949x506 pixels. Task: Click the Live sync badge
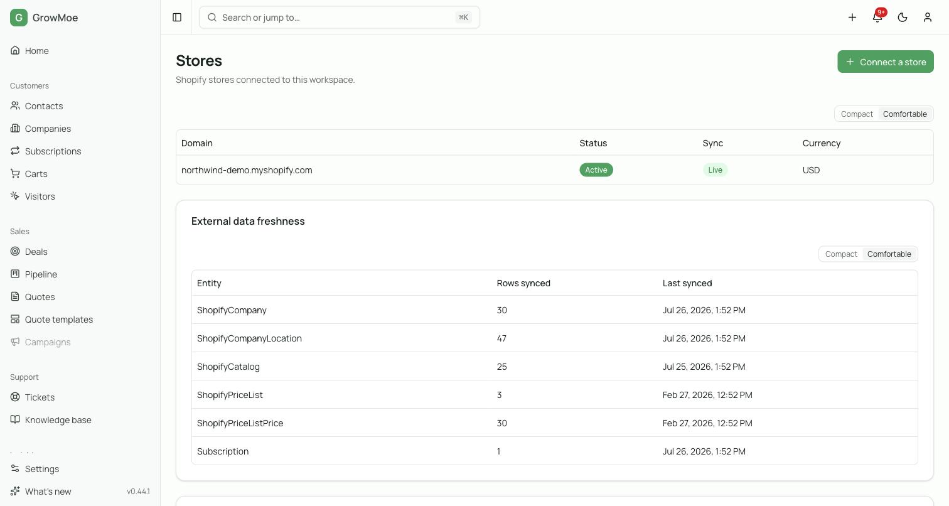[715, 170]
